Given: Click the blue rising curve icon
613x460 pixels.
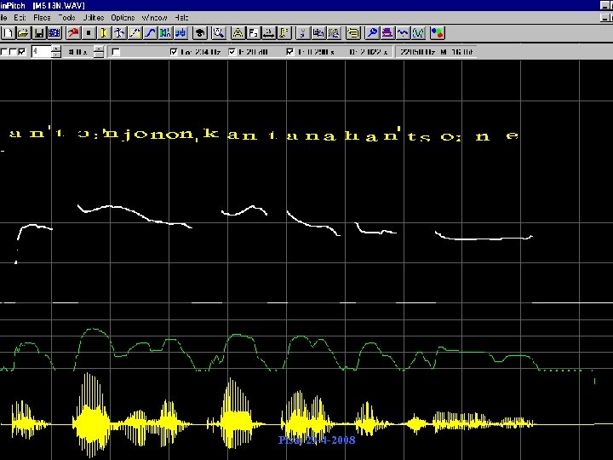Looking at the screenshot, I should point(150,33).
